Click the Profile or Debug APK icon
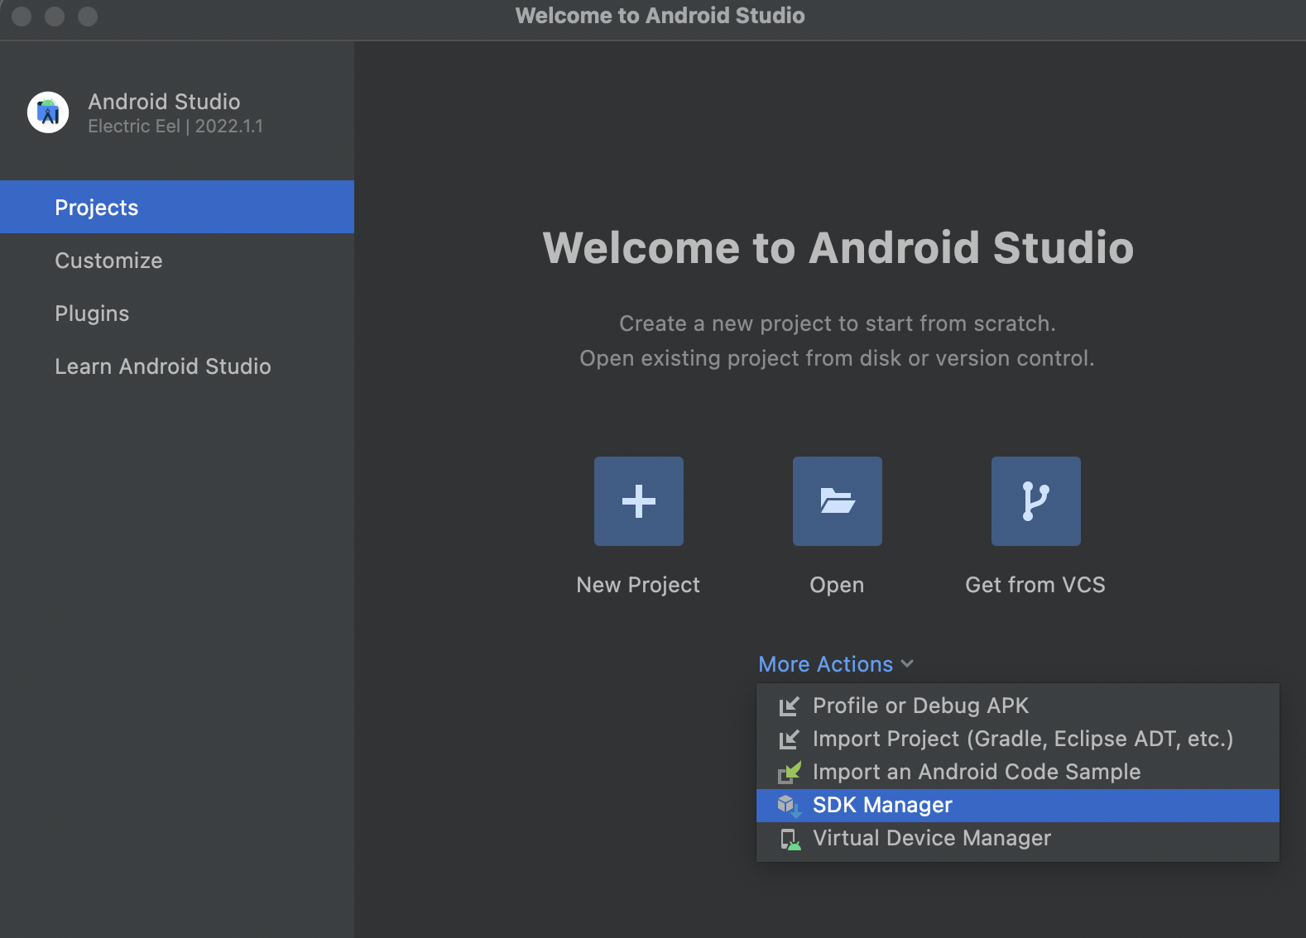This screenshot has height=938, width=1306. coord(790,706)
